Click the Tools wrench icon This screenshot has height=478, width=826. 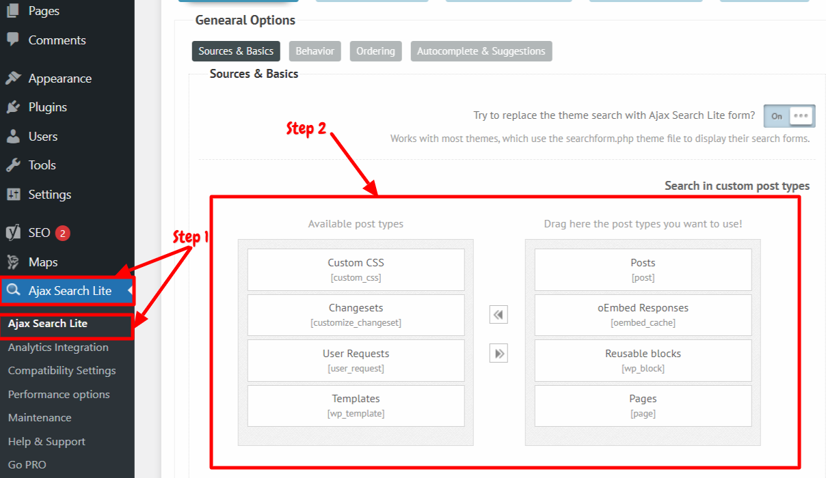click(13, 165)
